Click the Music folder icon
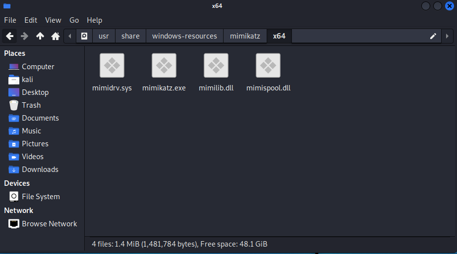Viewport: 457px width, 254px height. tap(14, 131)
